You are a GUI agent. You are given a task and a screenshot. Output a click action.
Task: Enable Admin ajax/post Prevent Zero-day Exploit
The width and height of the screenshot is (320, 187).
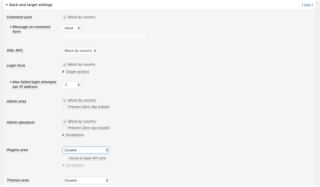[65, 128]
